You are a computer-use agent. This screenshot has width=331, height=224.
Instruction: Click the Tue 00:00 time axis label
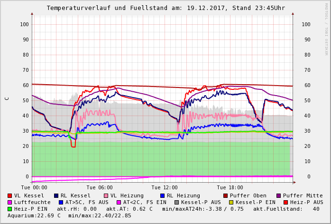[34, 187]
